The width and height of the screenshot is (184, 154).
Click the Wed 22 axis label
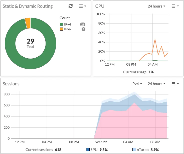click(101, 142)
